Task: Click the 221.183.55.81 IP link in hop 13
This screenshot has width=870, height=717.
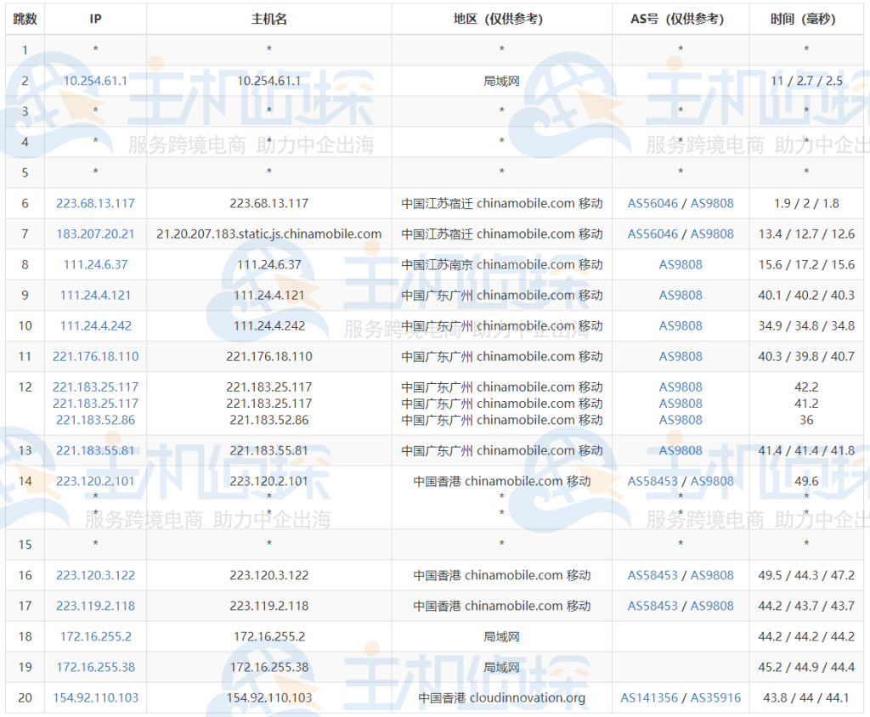Action: (95, 450)
